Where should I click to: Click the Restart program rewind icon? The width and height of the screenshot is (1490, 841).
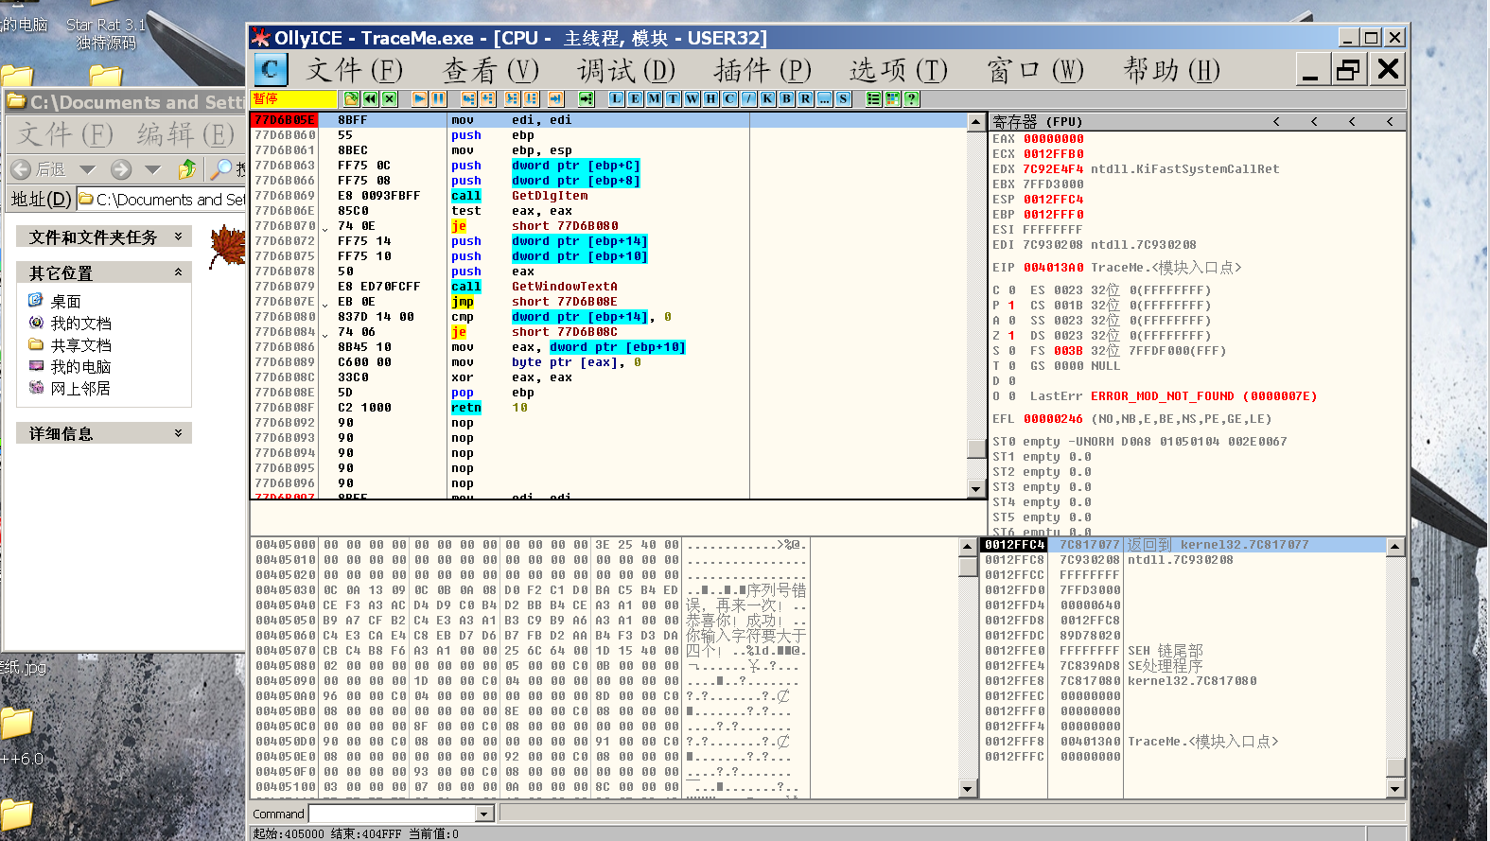(370, 98)
